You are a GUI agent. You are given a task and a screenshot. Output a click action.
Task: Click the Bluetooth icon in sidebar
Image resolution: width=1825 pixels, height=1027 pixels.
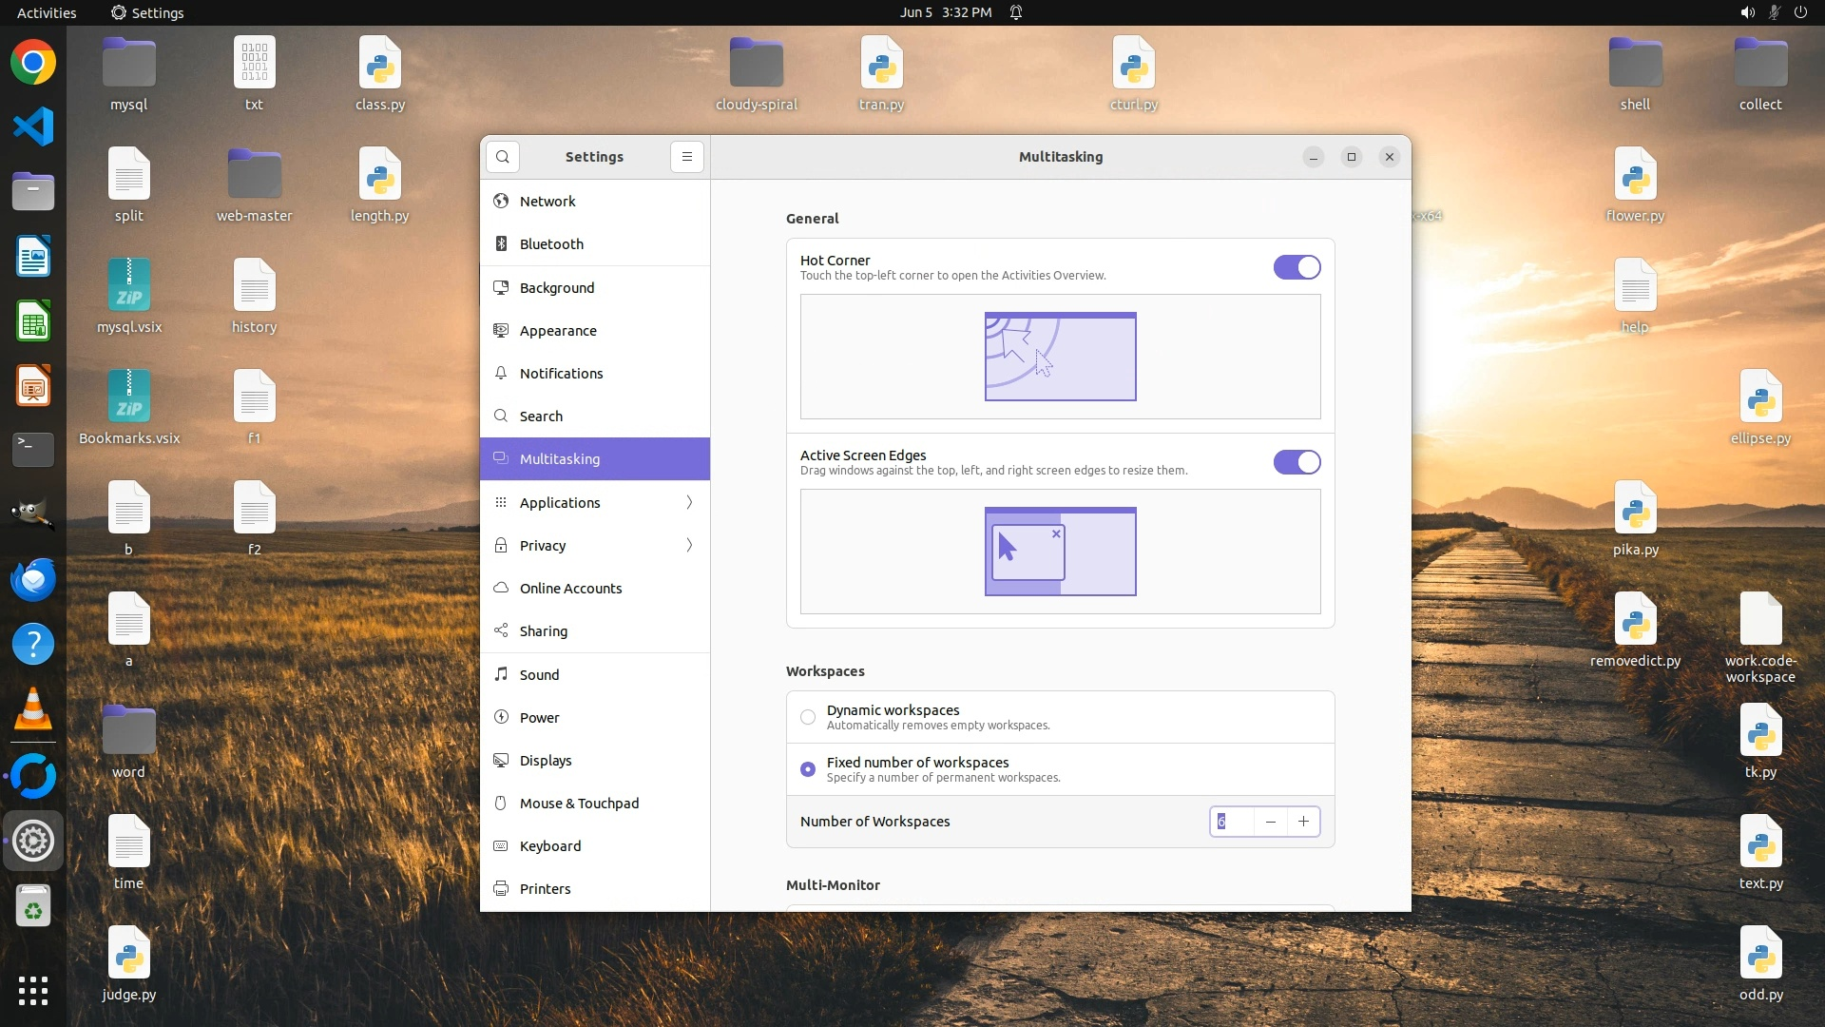pyautogui.click(x=501, y=244)
